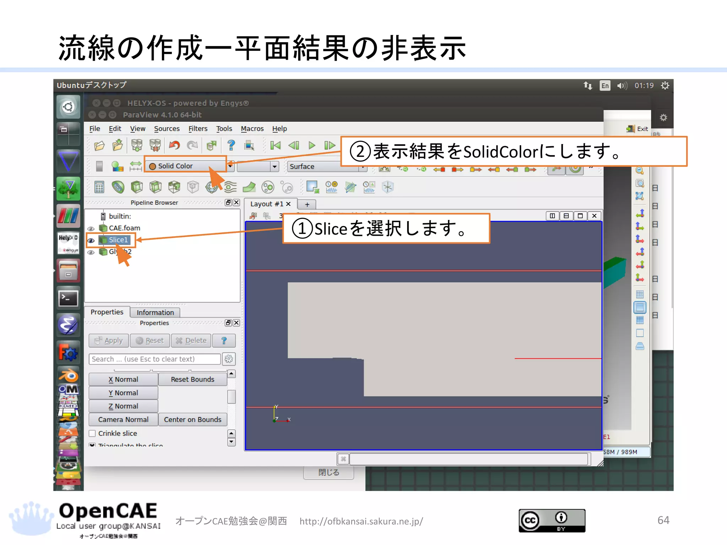Click the Camera Normal button

(123, 419)
